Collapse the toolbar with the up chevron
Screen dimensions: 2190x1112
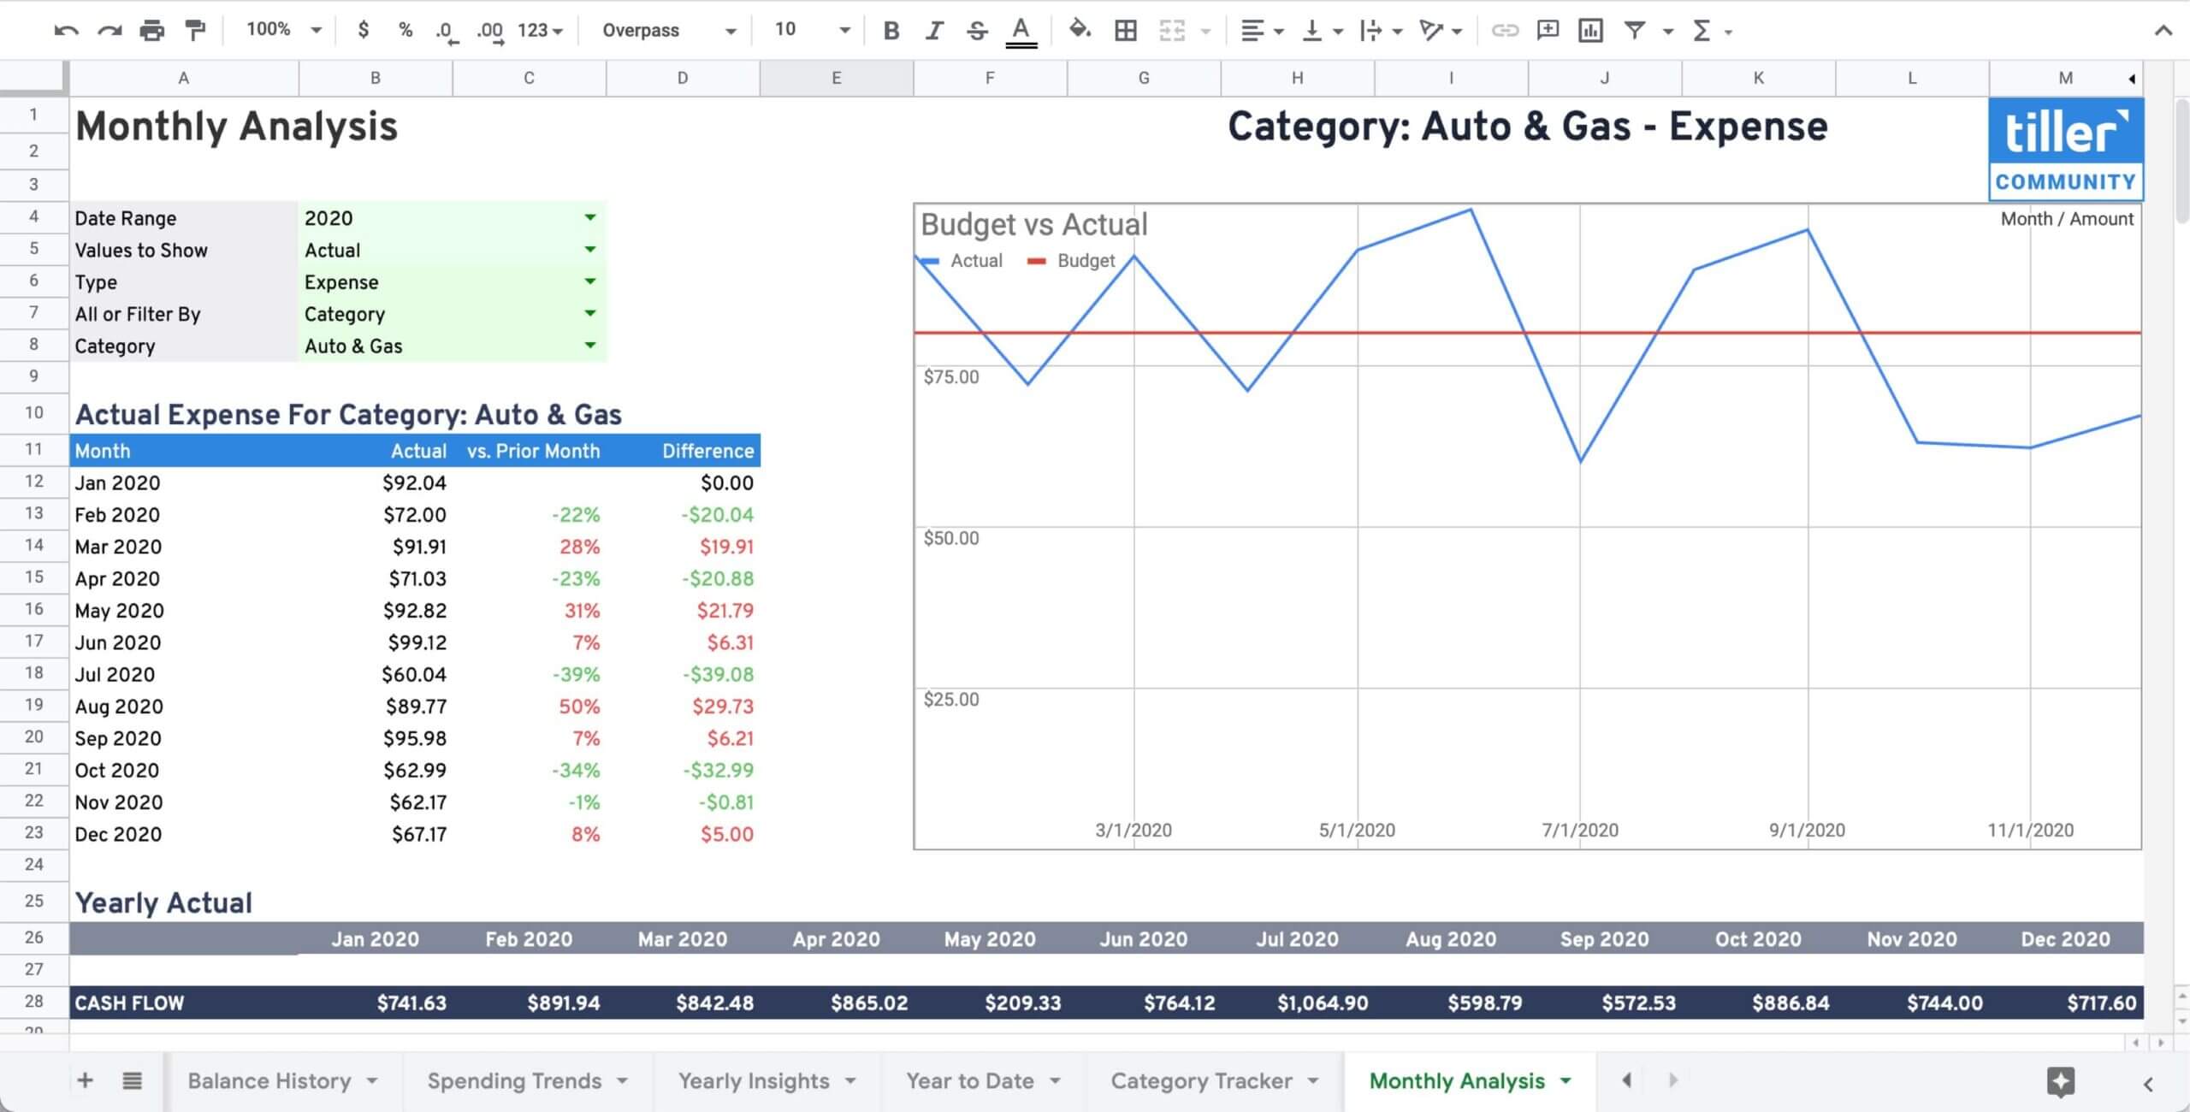click(2163, 31)
